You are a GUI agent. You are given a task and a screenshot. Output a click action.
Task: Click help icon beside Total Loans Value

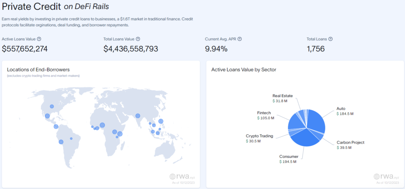click(x=138, y=39)
